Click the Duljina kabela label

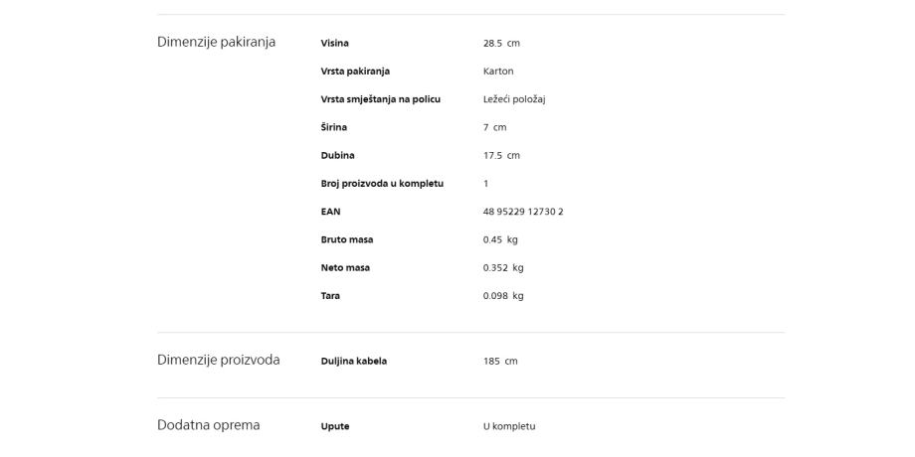[354, 362]
